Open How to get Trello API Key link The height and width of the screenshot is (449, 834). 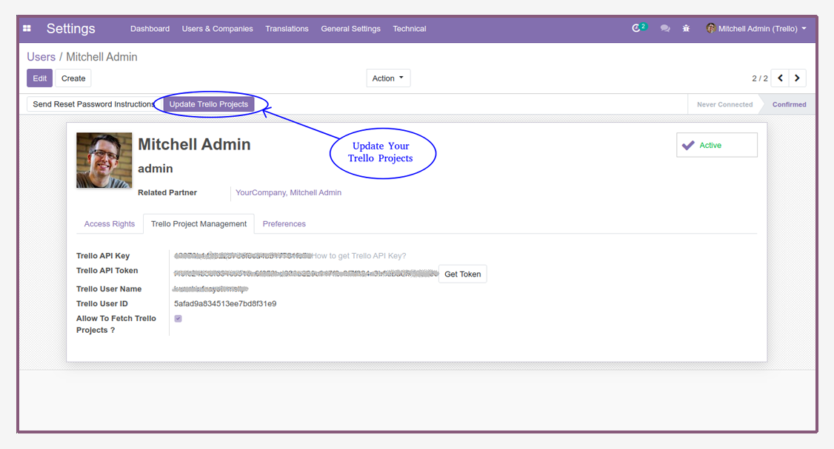tap(359, 256)
